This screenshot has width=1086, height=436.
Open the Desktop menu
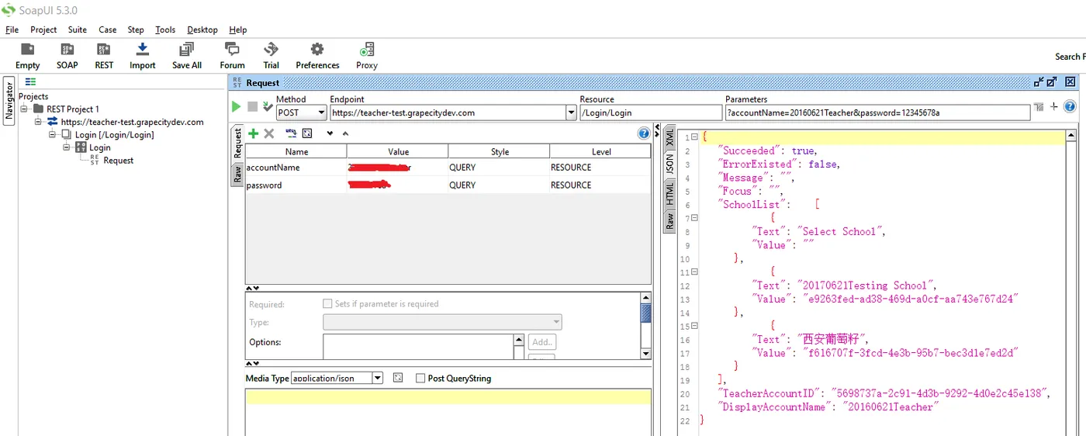pos(202,29)
